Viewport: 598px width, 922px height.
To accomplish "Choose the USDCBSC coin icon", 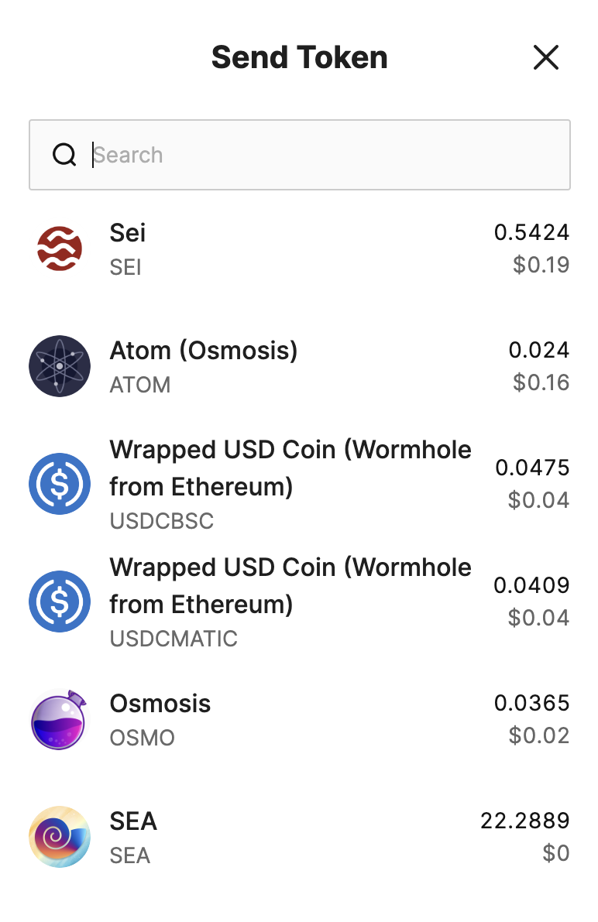I will click(60, 483).
